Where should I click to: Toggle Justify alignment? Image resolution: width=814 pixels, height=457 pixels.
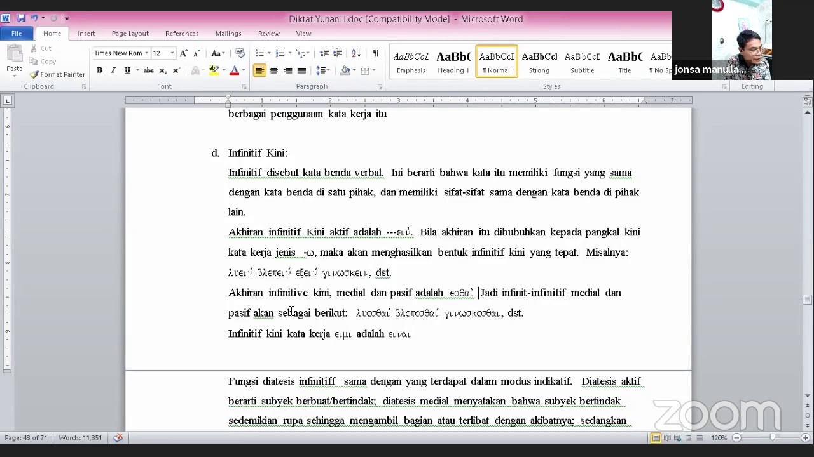[301, 70]
